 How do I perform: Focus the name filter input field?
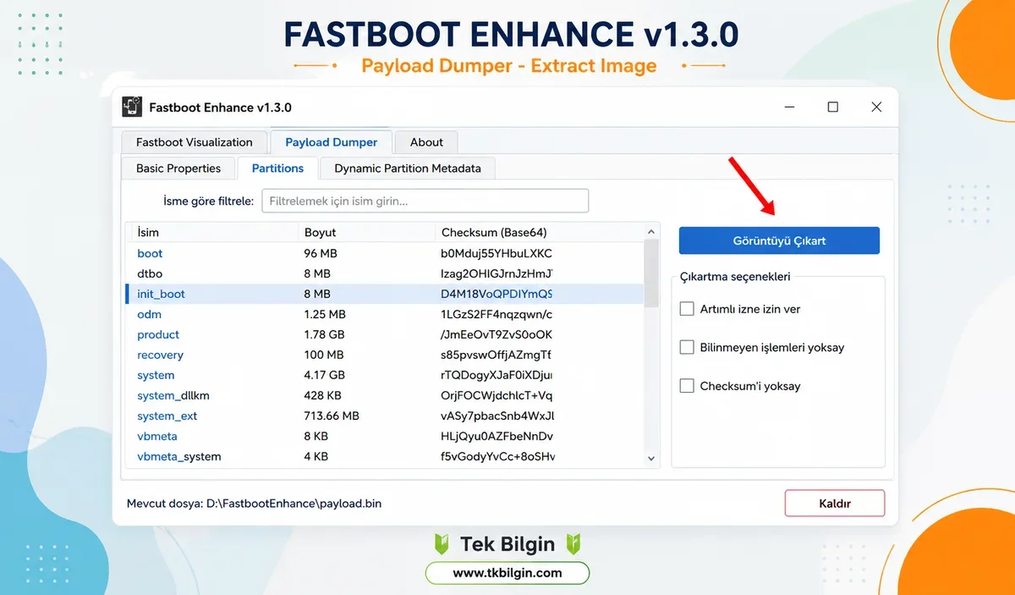(425, 201)
